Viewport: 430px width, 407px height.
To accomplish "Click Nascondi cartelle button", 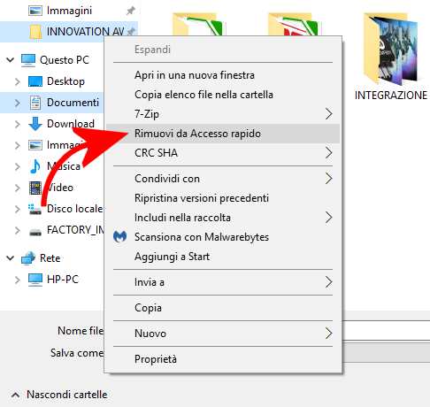I will tap(59, 395).
